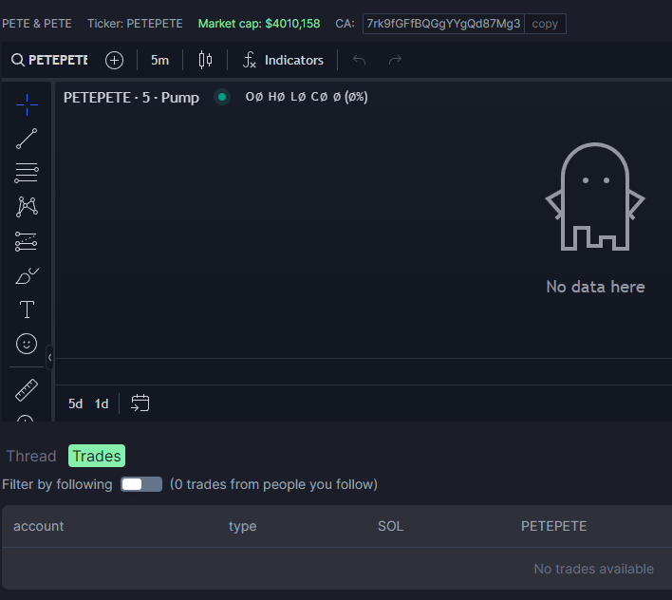The image size is (672, 600).
Task: Open the emoji icons tool
Action: tap(27, 344)
